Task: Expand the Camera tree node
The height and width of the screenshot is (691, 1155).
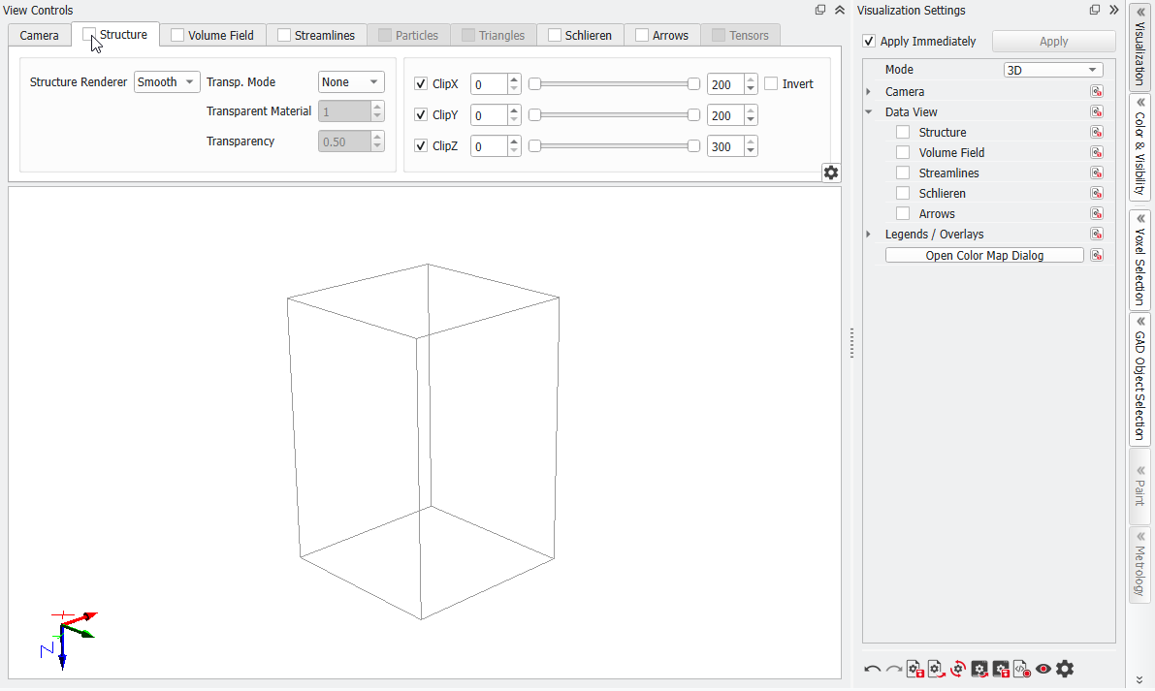Action: [x=869, y=91]
